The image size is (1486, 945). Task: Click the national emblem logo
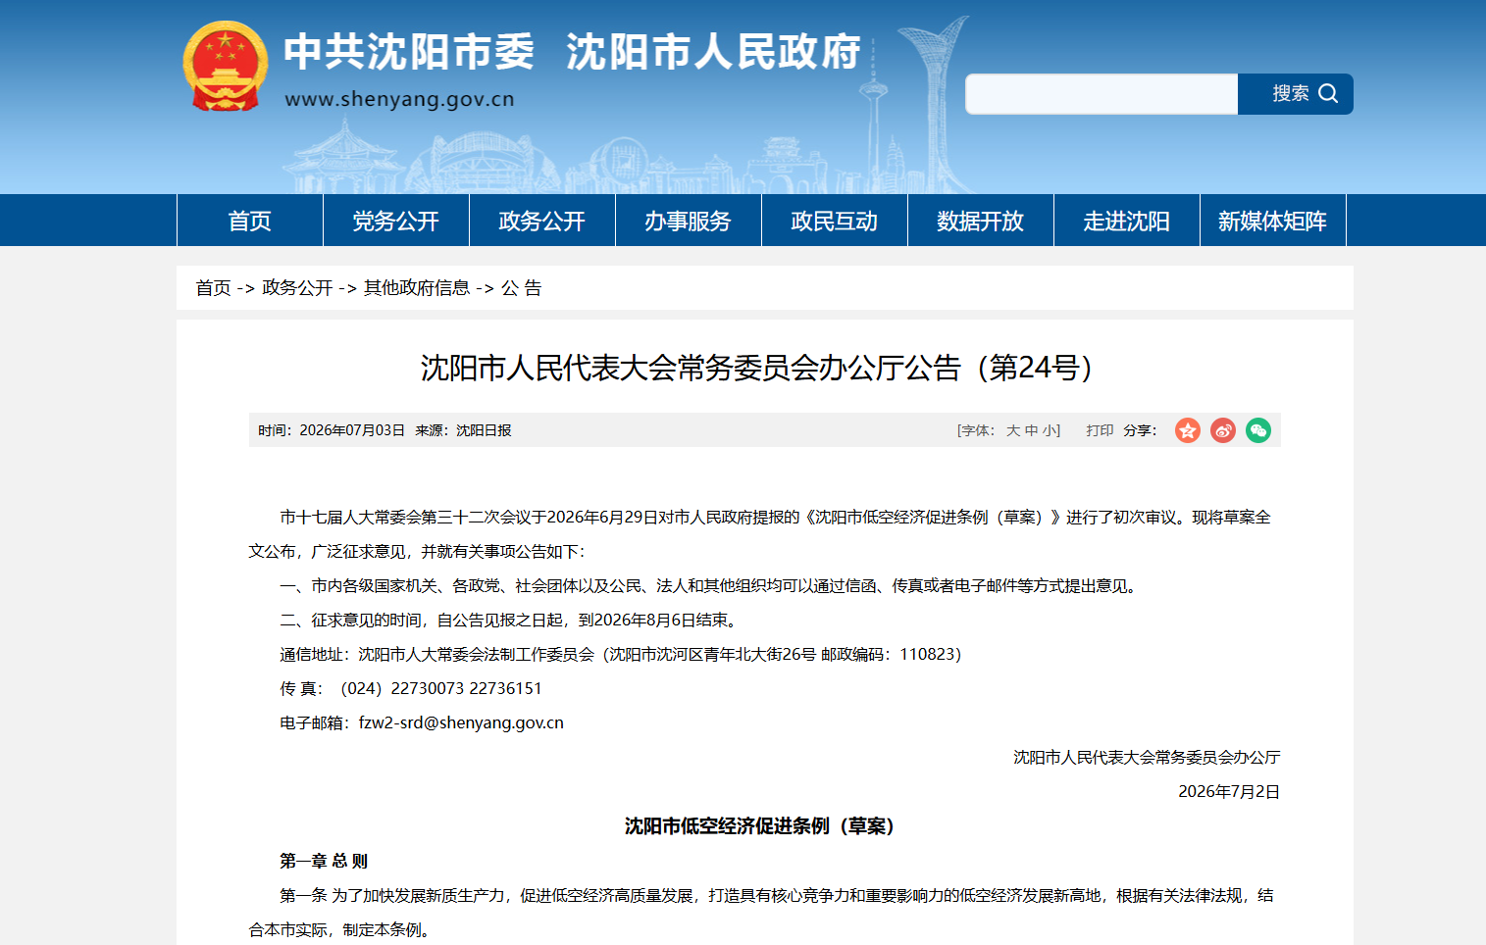point(226,66)
